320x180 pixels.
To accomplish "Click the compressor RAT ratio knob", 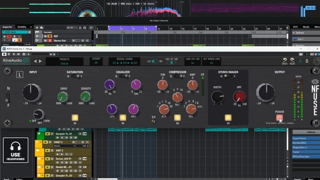I will [x=177, y=96].
